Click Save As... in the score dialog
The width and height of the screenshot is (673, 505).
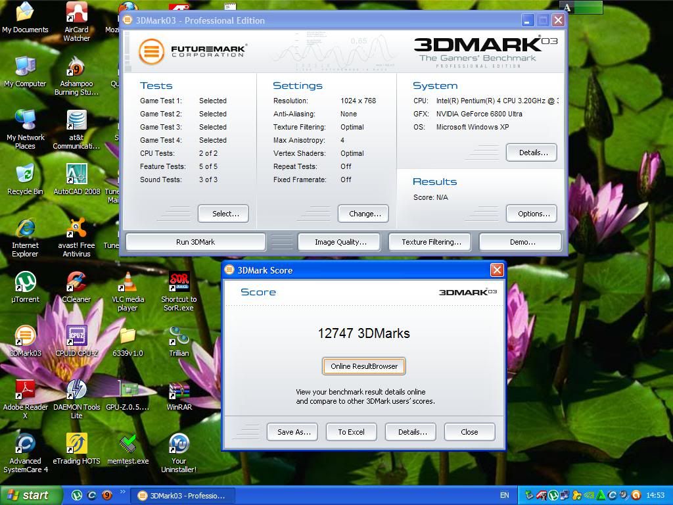tap(292, 432)
